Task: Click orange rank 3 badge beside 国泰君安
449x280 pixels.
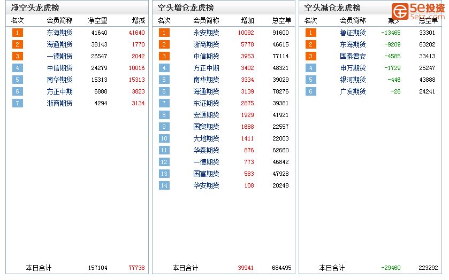Action: 311,56
